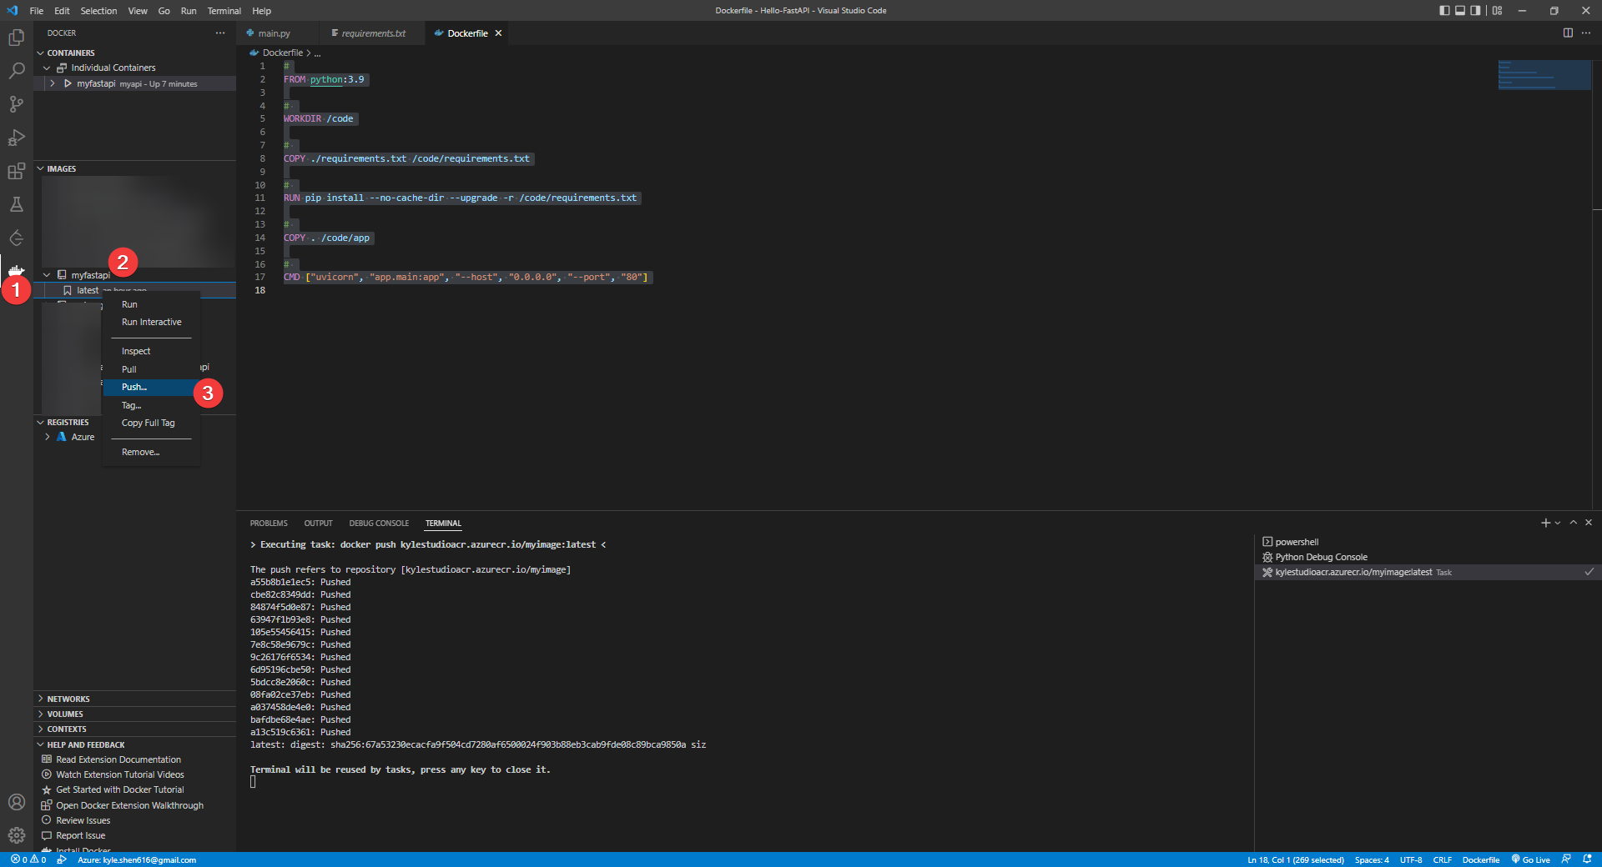This screenshot has height=867, width=1602.
Task: Choose Run Interactive from context menu
Action: coord(150,322)
